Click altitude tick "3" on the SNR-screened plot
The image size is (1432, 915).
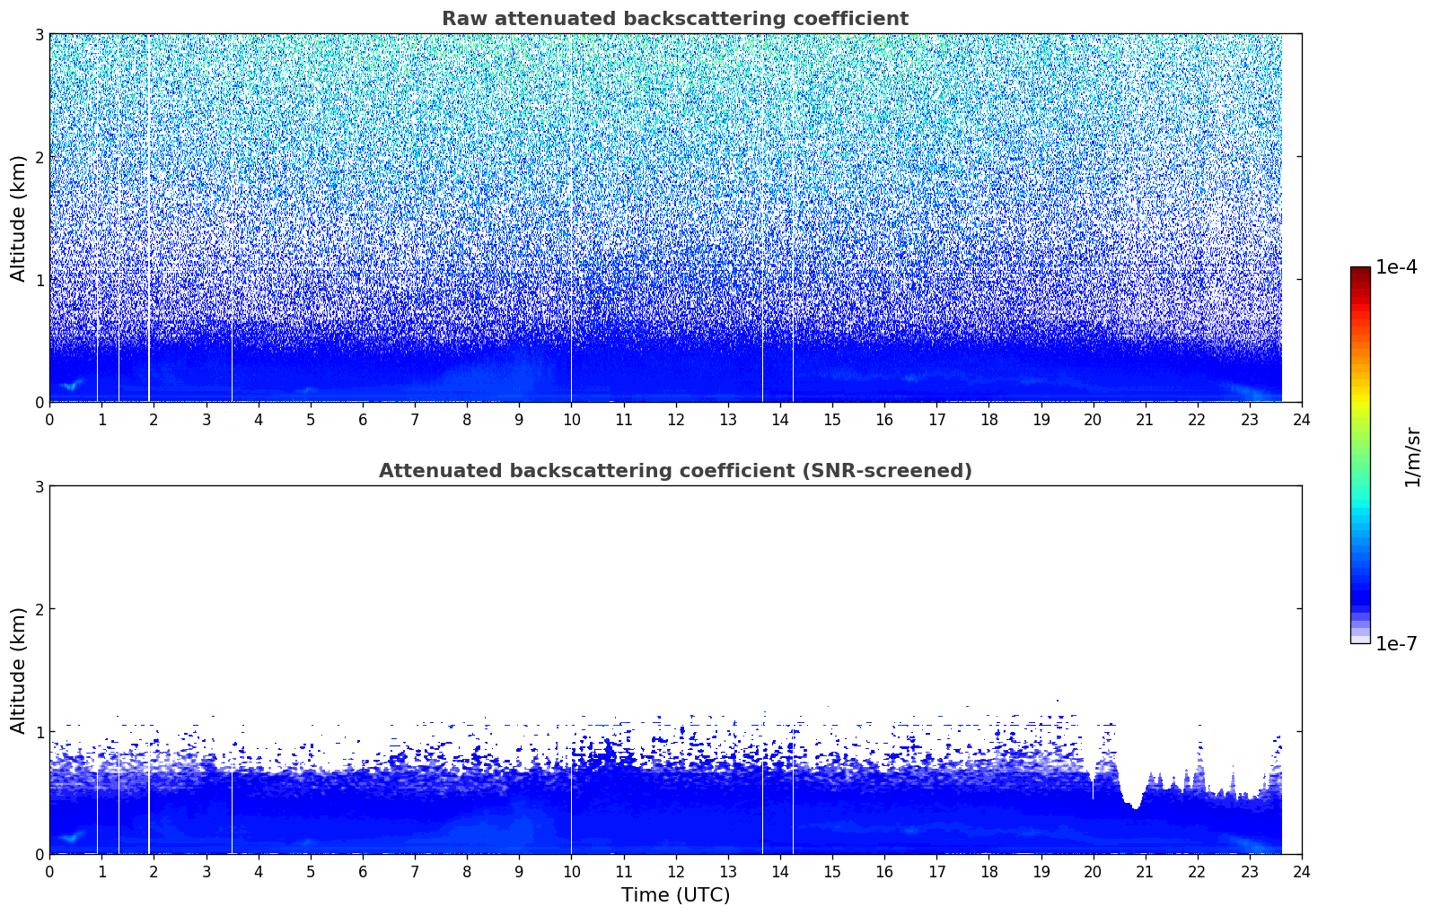tap(39, 486)
